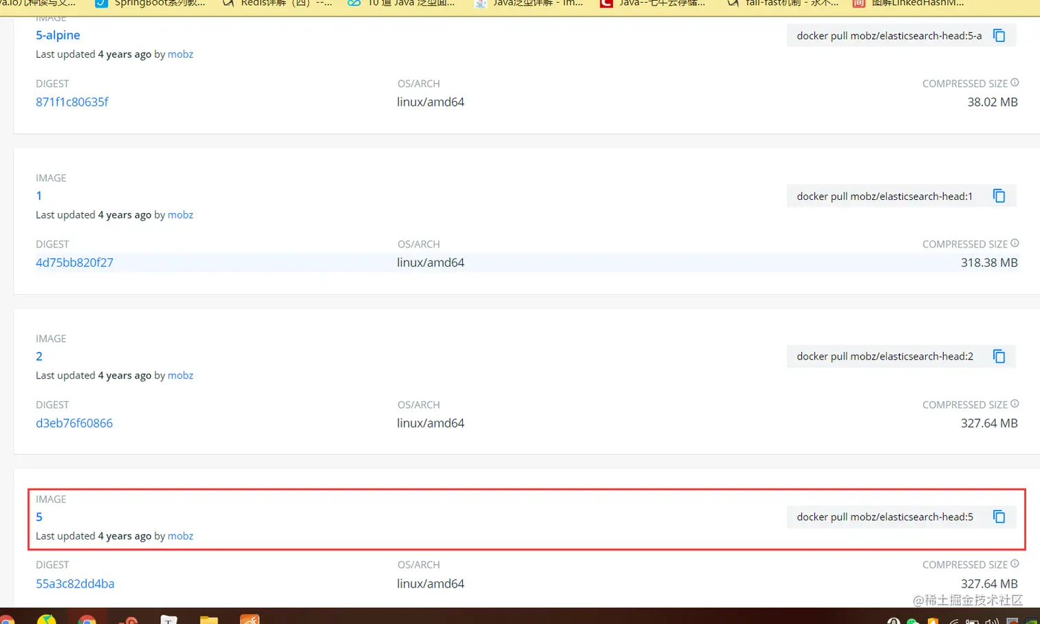Open digest 4d75bb820f27
This screenshot has height=624, width=1040.
click(74, 263)
